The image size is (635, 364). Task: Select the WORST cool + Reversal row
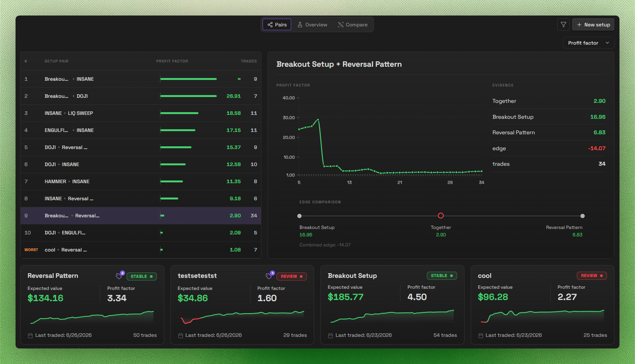coord(141,250)
